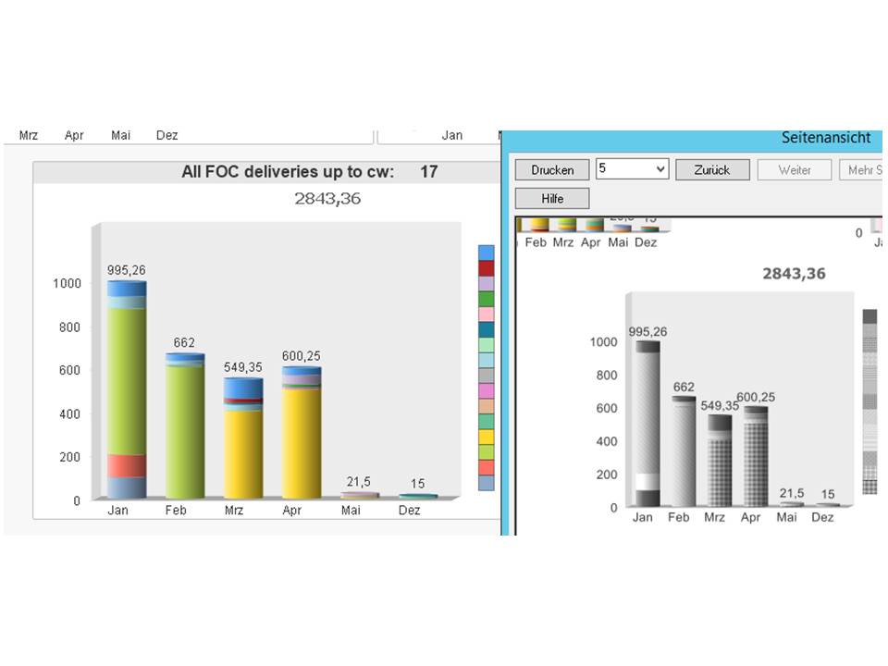
Task: Click the red legend color swatch
Action: 485,267
